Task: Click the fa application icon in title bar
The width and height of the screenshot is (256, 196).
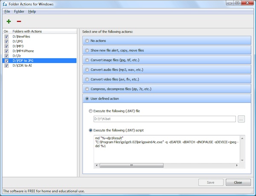Action: [x=5, y=4]
